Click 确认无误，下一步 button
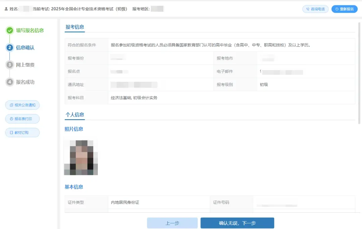Screen dimensions: 362x229 [x=237, y=223]
